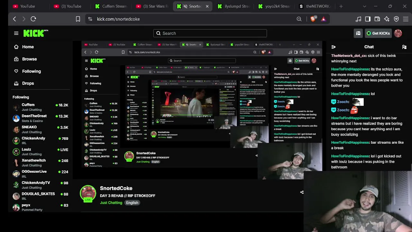The height and width of the screenshot is (232, 412).
Task: Open Cuffem's channel from the Following list
Action: (x=40, y=107)
